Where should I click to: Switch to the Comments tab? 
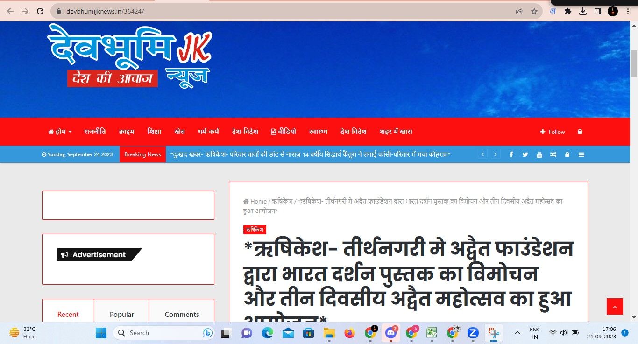click(182, 314)
